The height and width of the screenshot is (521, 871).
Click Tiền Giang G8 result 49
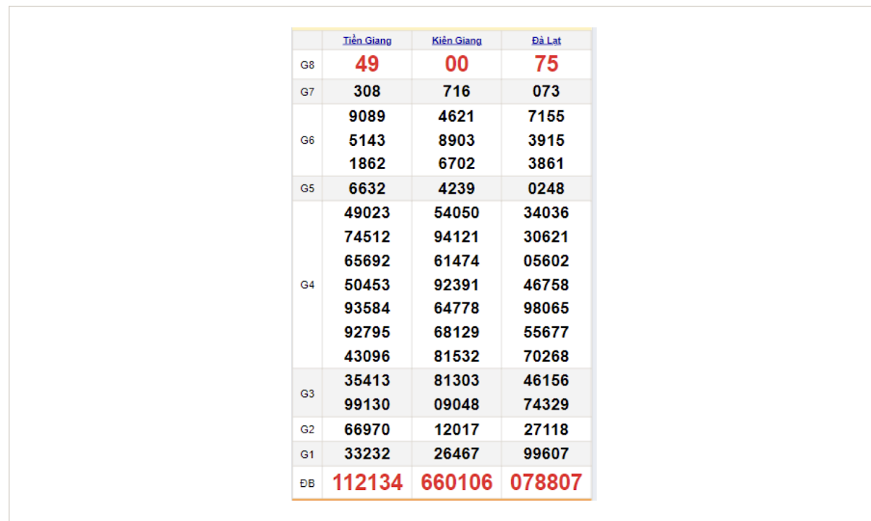tap(367, 64)
